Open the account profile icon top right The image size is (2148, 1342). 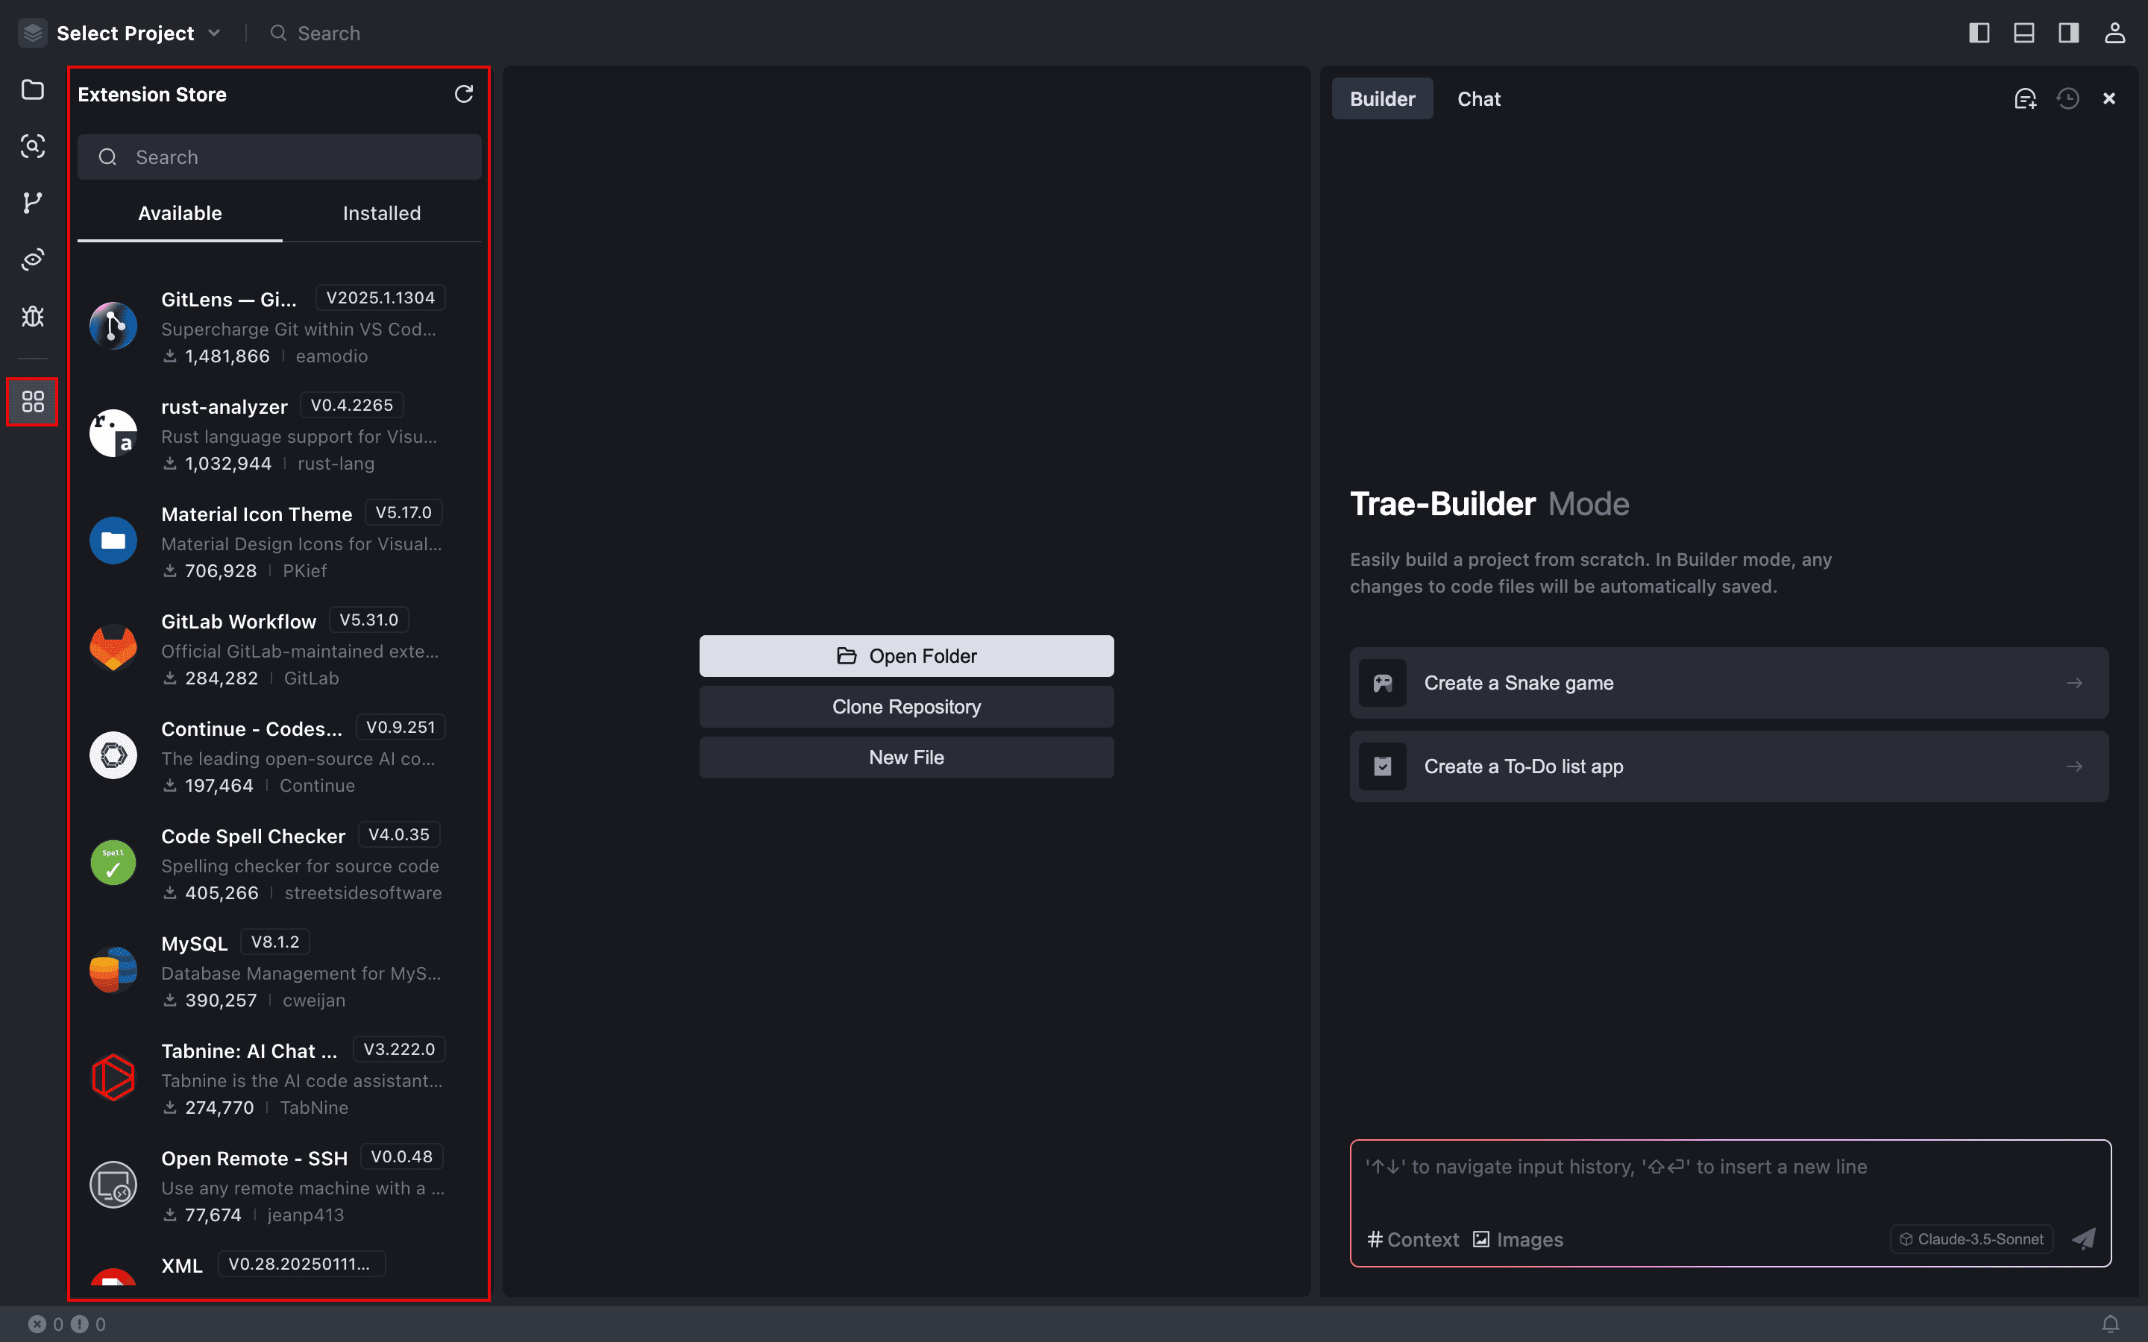click(2115, 33)
